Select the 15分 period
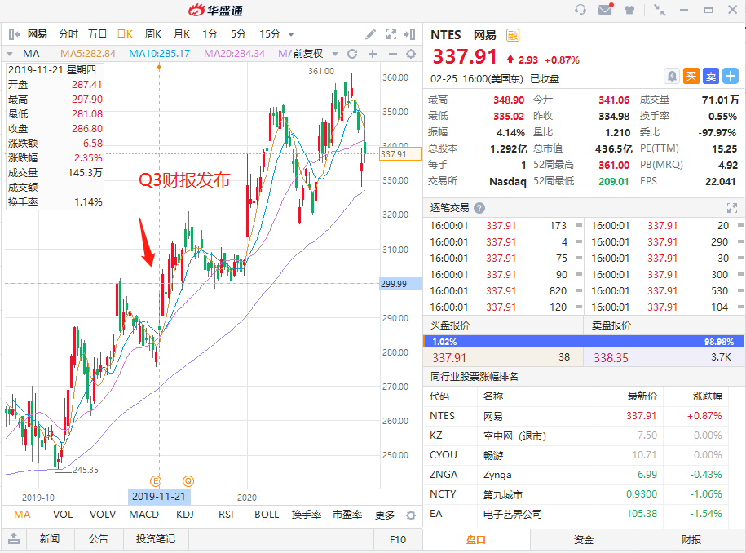The image size is (746, 553). point(270,34)
